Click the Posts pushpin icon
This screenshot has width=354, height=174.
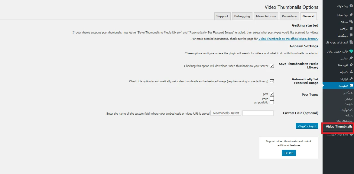click(351, 15)
